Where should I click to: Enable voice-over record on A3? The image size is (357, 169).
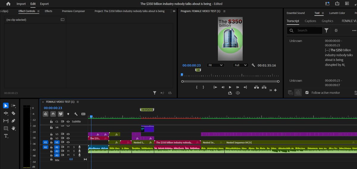(x=79, y=155)
